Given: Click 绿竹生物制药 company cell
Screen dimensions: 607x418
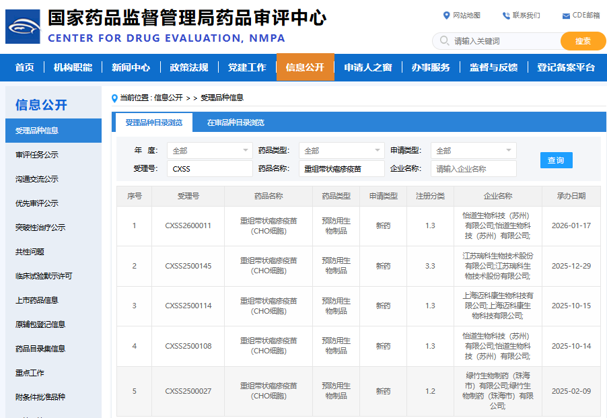Looking at the screenshot, I should click(498, 391).
